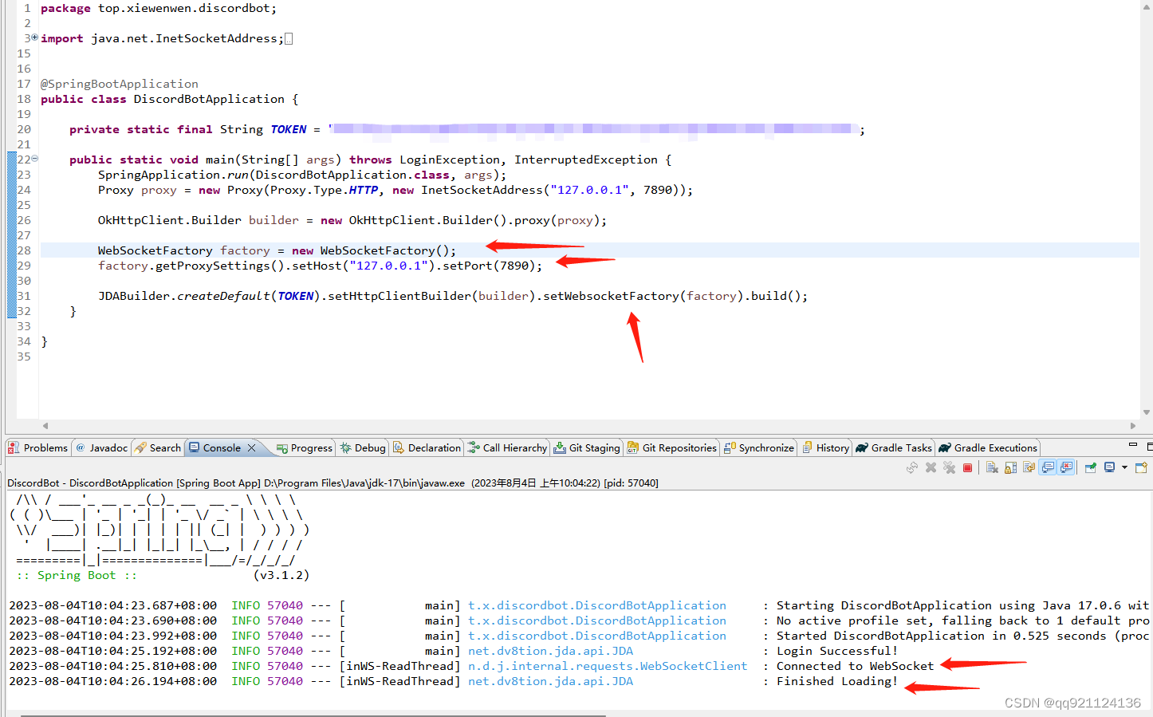The height and width of the screenshot is (717, 1153).
Task: Select the Remove Launch icon
Action: [931, 468]
